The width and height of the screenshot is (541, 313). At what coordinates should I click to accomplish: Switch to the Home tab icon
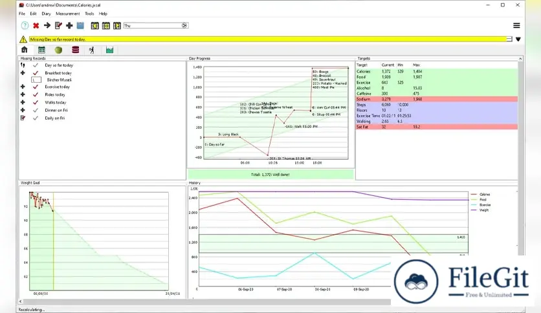coord(25,50)
